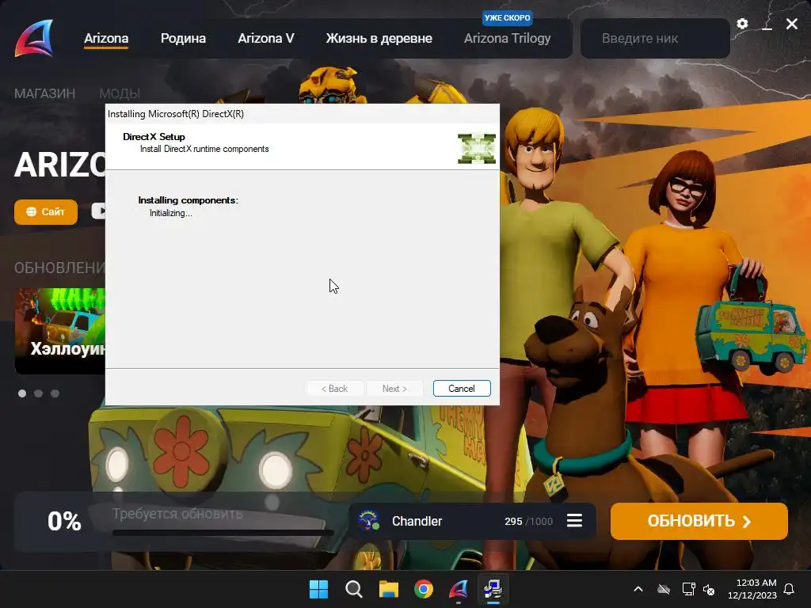The image size is (811, 608).
Task: Click the DirectX logo icon
Action: click(476, 148)
